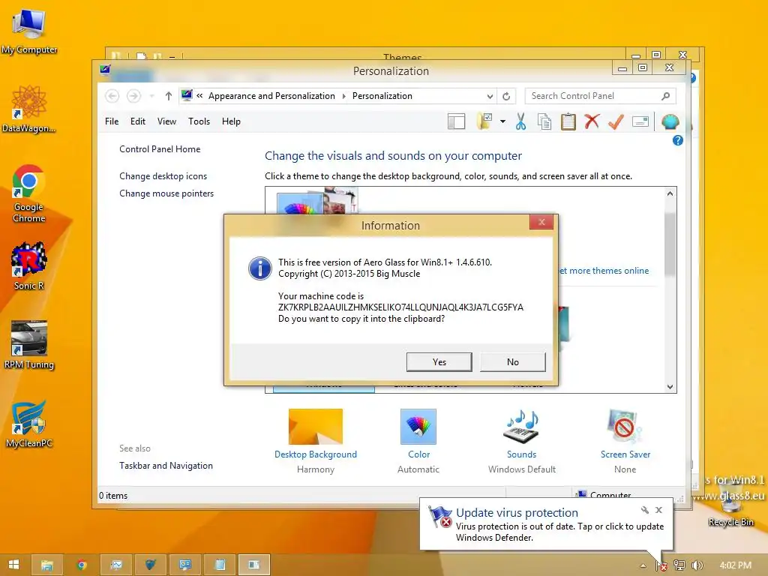Click the Classic Shell seashell icon
Viewport: 768px width, 576px height.
point(670,121)
